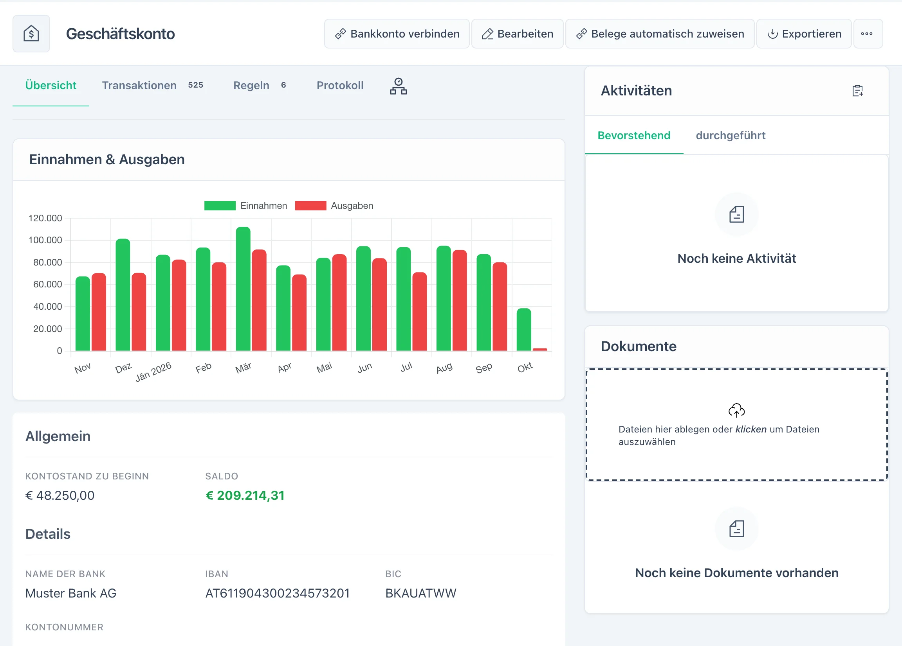Click Bankkonto verbinden button
The height and width of the screenshot is (646, 902).
(x=397, y=34)
